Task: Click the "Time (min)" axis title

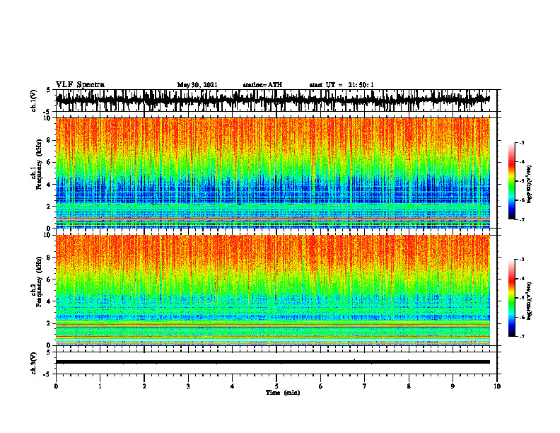Action: click(x=283, y=393)
